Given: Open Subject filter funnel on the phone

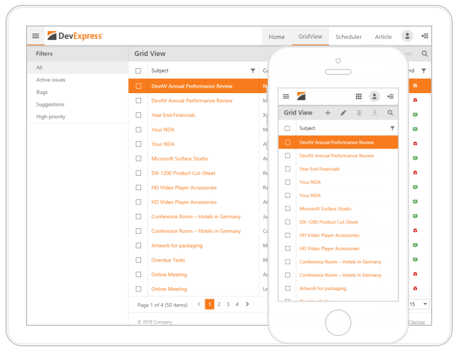Looking at the screenshot, I should point(392,129).
